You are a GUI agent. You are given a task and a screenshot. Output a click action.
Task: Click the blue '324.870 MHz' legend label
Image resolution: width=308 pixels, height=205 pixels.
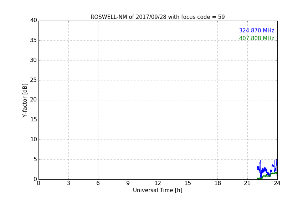point(257,30)
